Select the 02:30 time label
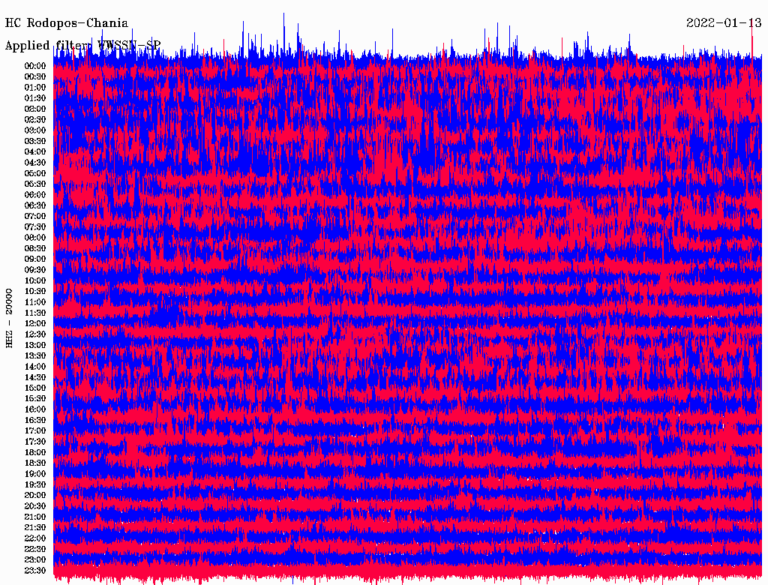The image size is (768, 585). [35, 119]
